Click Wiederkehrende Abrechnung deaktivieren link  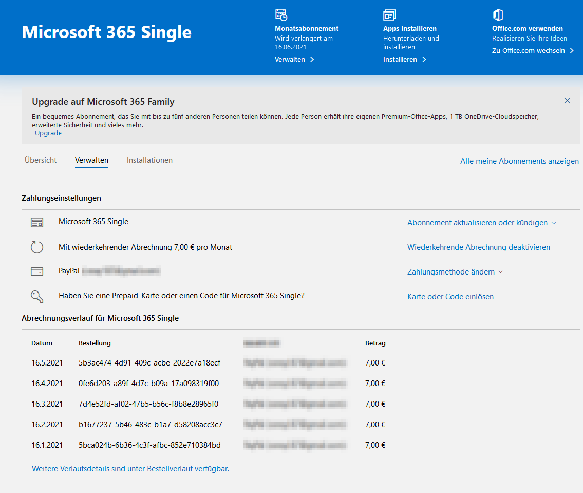coord(478,247)
